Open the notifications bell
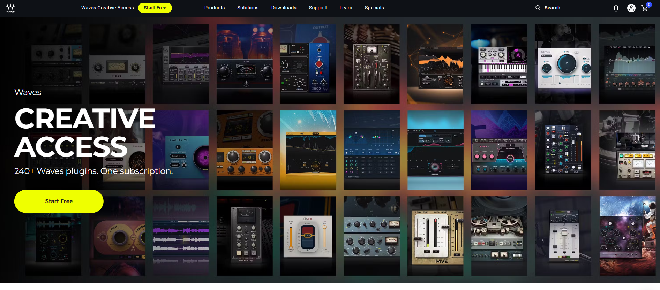Image resolution: width=660 pixels, height=290 pixels. point(616,8)
